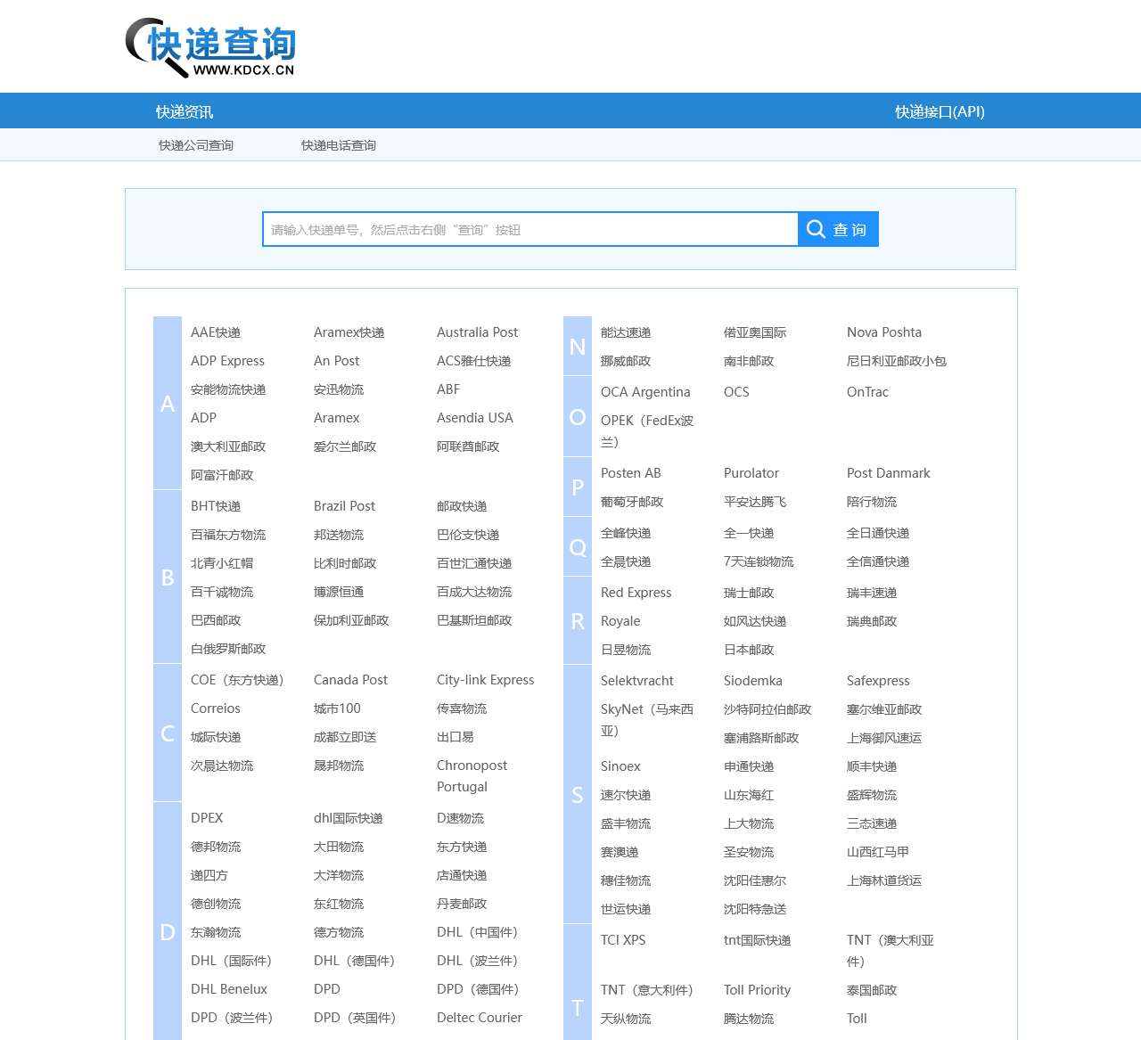Open the 快递接口(API) nav menu
This screenshot has height=1040, width=1141.
coord(940,111)
